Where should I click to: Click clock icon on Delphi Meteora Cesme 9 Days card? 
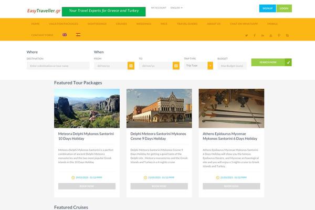[145, 177]
